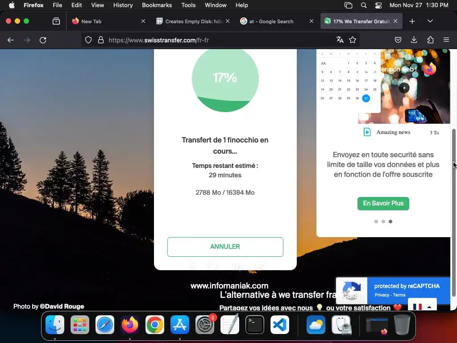The image size is (457, 343).
Task: Click the site padlock icon
Action: (101, 40)
